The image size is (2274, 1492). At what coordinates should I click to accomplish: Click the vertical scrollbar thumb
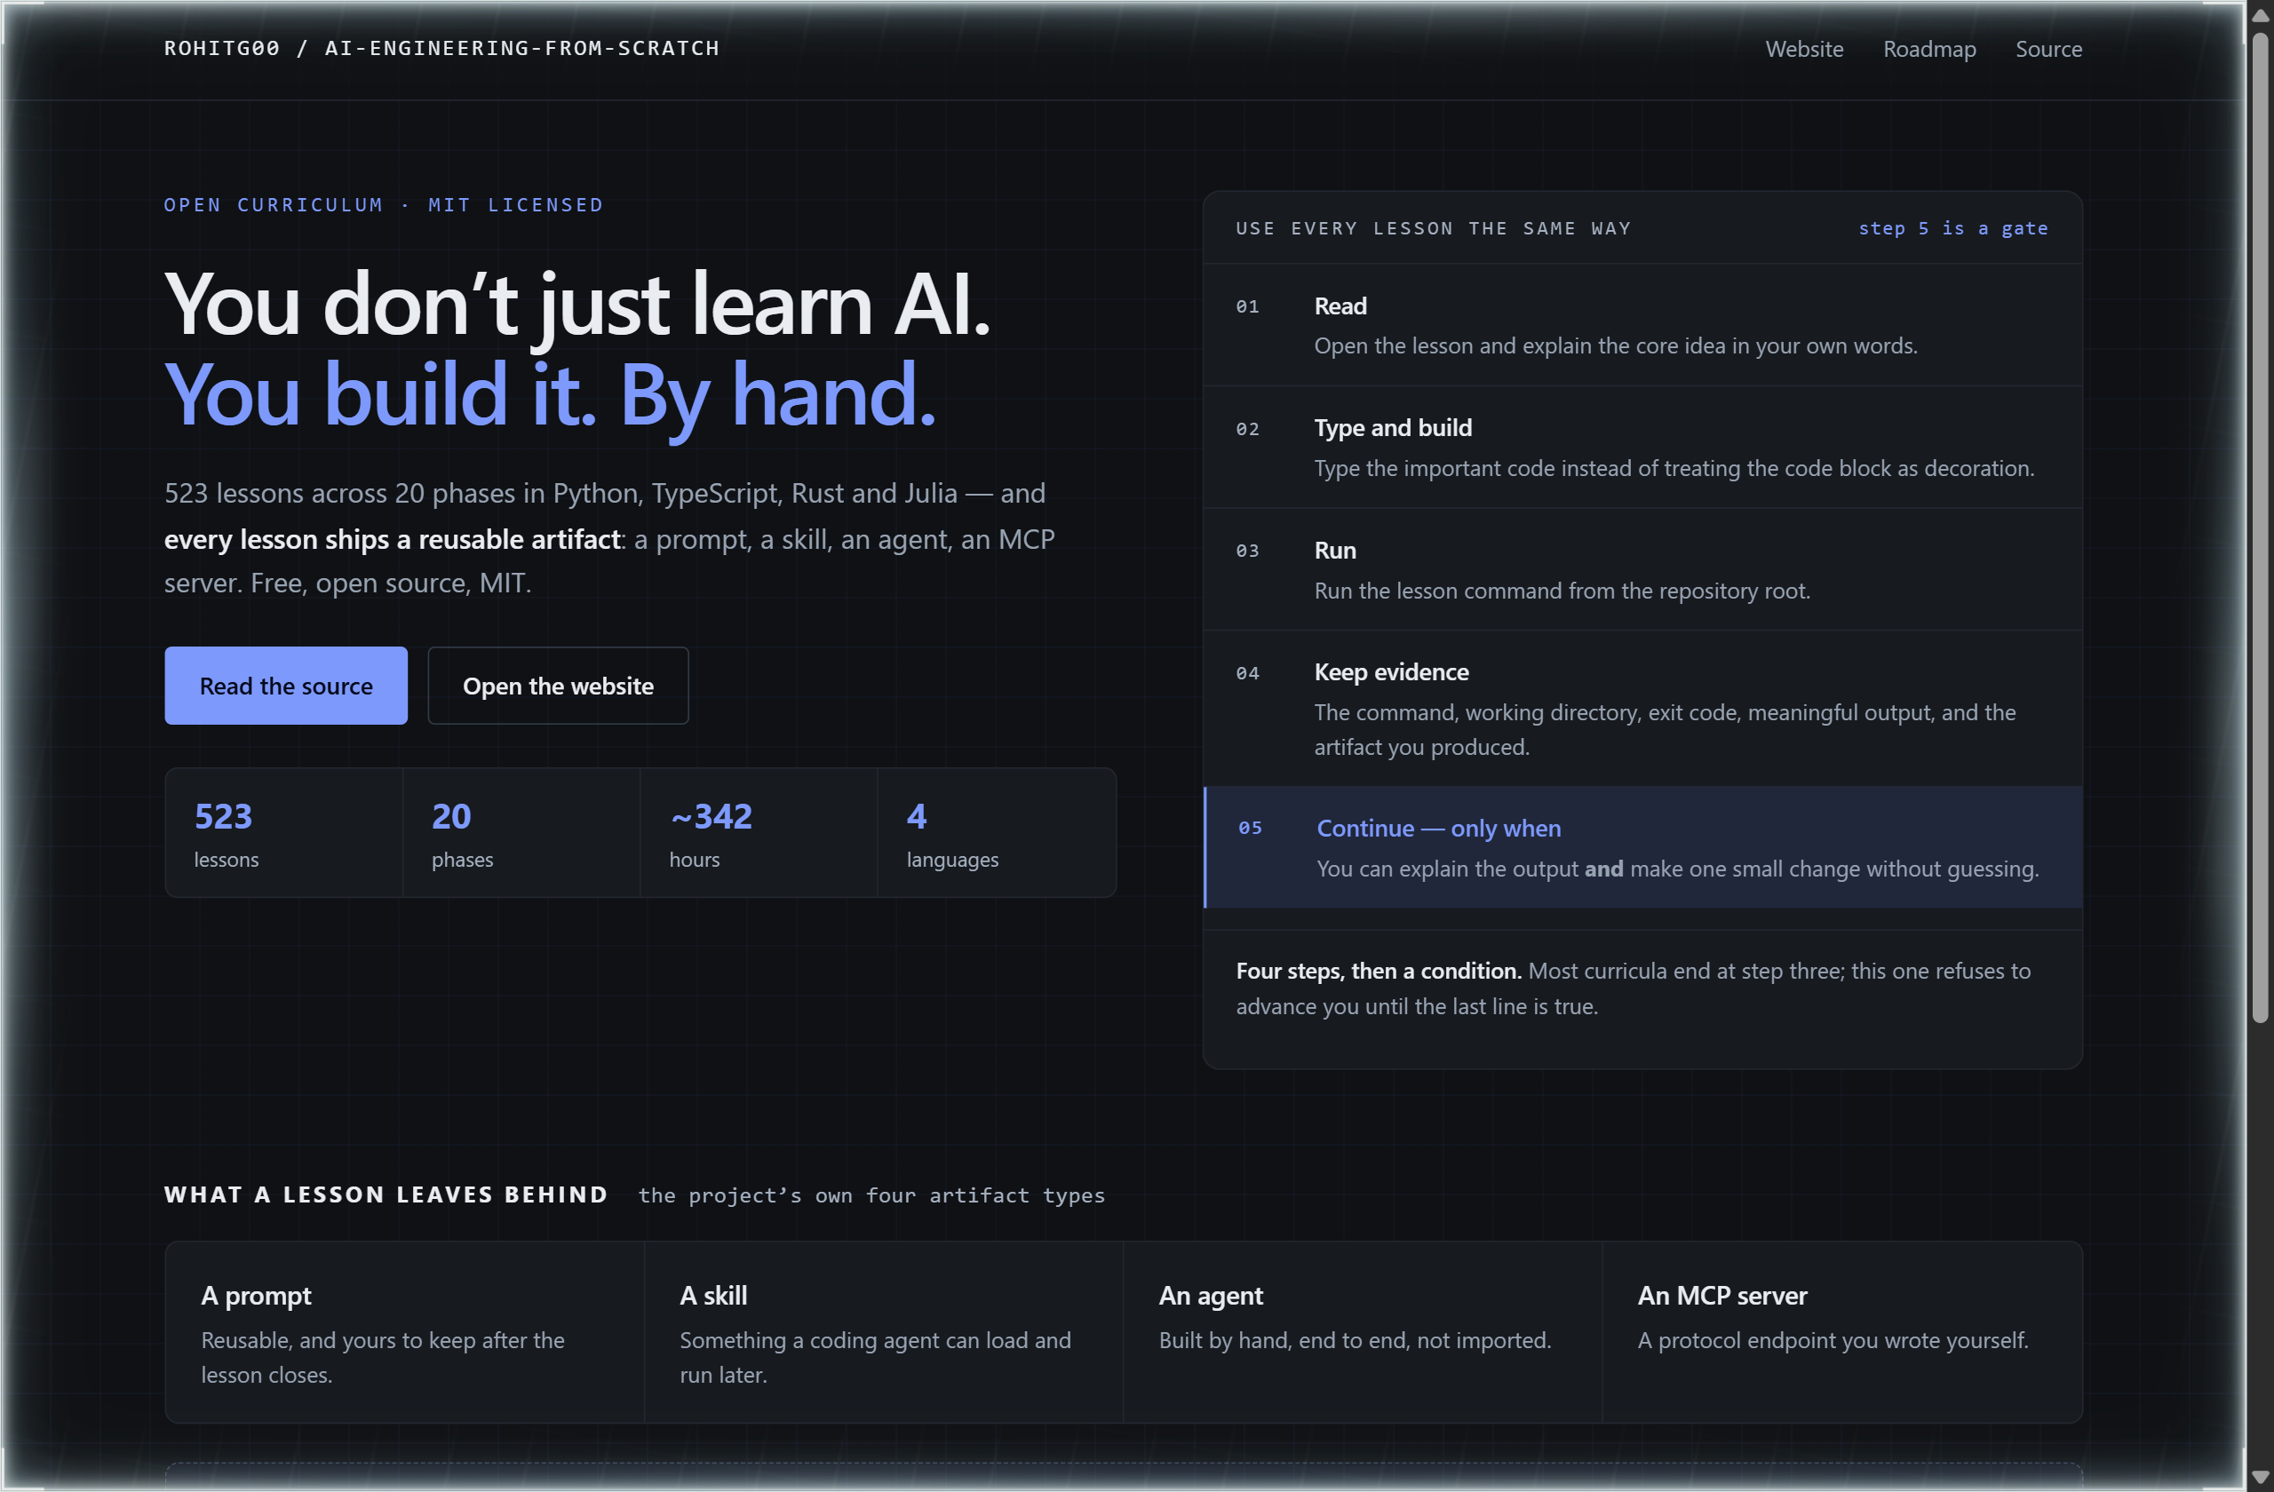pos(2260,528)
